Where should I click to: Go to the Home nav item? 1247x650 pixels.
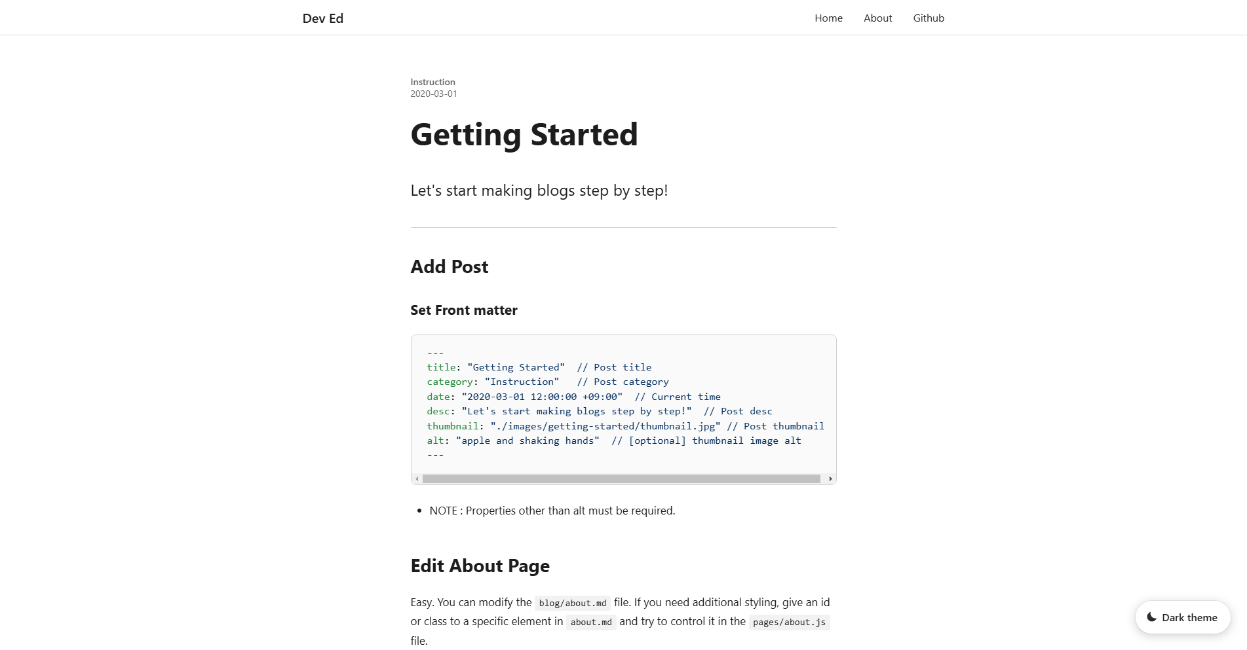[828, 18]
